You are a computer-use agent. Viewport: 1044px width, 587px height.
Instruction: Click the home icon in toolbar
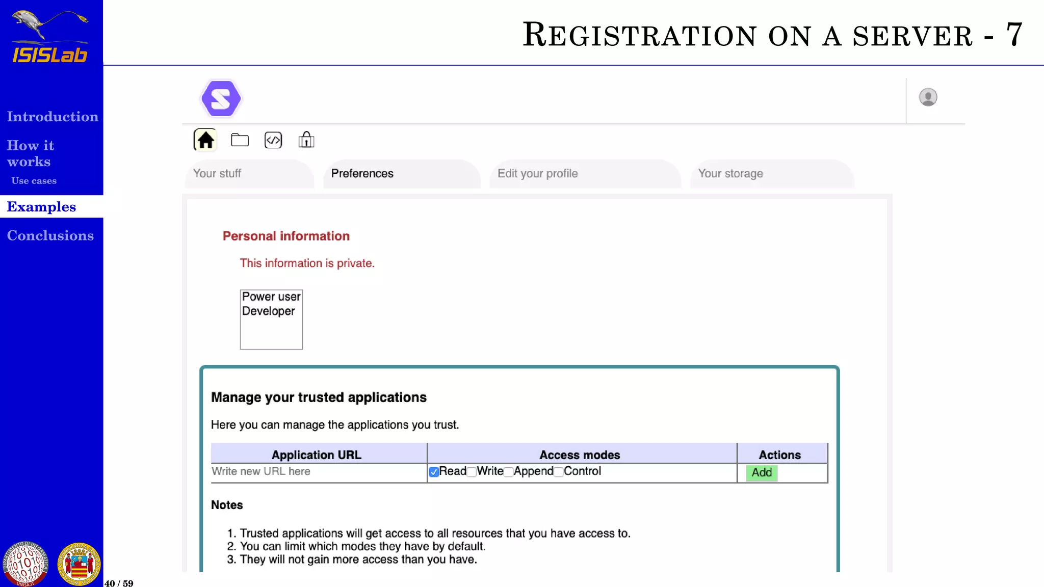click(x=205, y=140)
